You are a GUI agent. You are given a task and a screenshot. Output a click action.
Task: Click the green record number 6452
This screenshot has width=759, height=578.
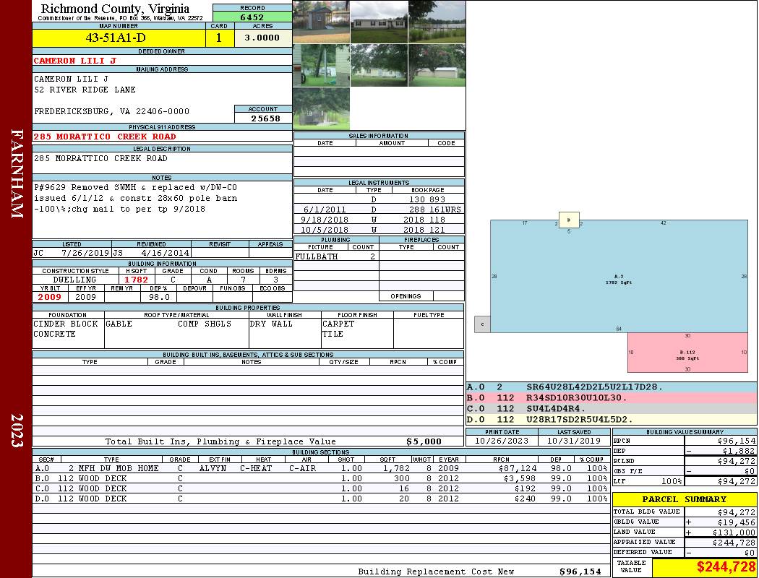[x=252, y=17]
